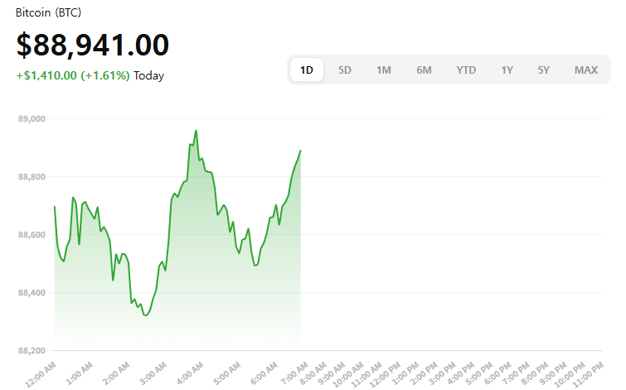Click the Today label beside the change
Image resolution: width=626 pixels, height=390 pixels.
coord(149,75)
